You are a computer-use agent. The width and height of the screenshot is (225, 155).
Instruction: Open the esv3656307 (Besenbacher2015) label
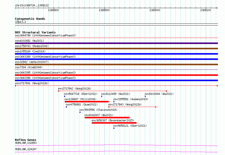pos(113,120)
